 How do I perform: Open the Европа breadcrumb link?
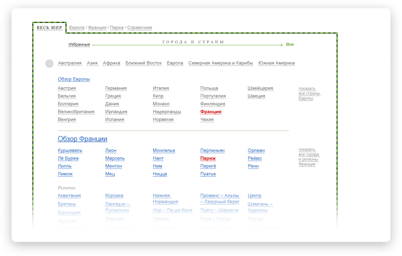pyautogui.click(x=77, y=28)
